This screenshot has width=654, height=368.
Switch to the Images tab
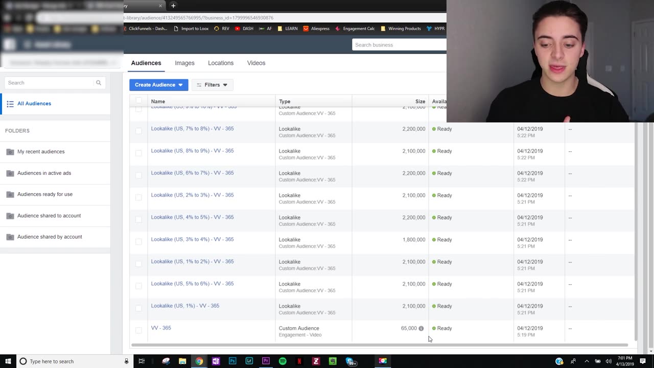184,63
